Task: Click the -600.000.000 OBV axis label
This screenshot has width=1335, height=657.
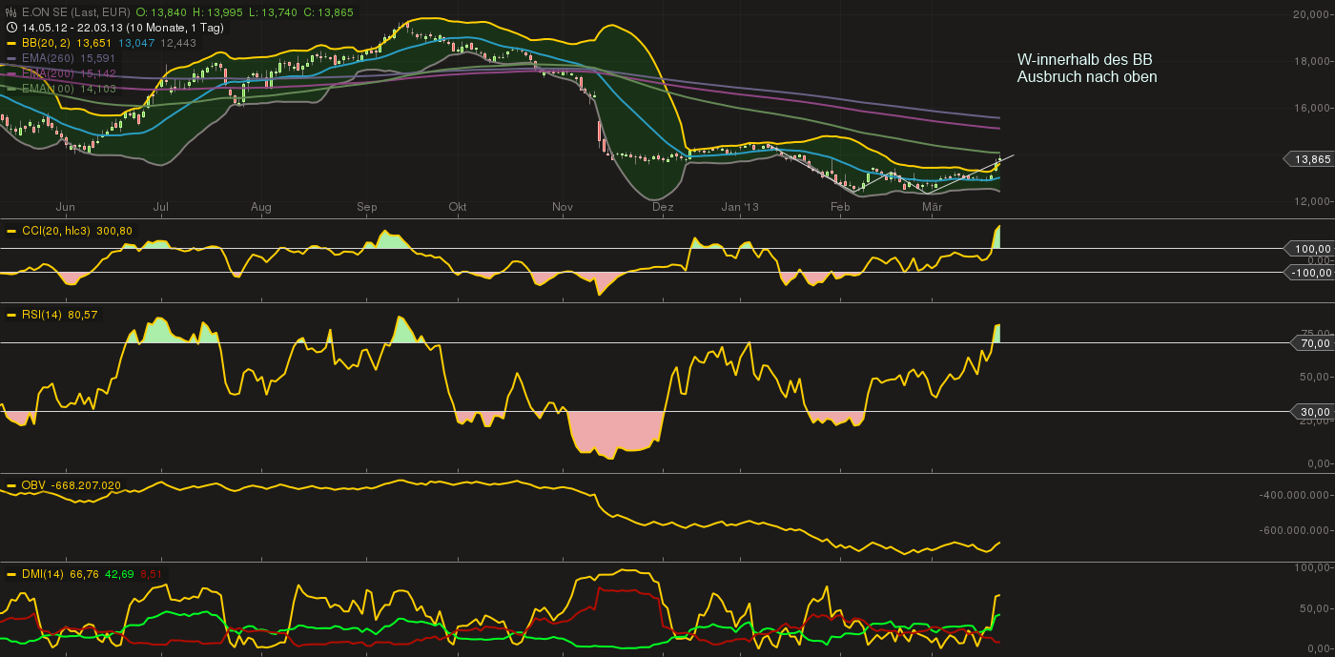Action: tap(1292, 532)
